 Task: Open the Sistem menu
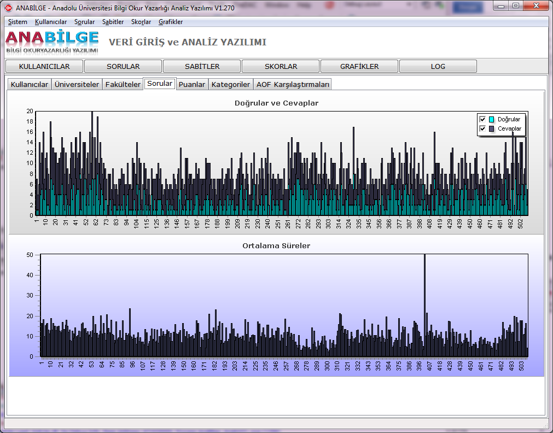[x=18, y=22]
